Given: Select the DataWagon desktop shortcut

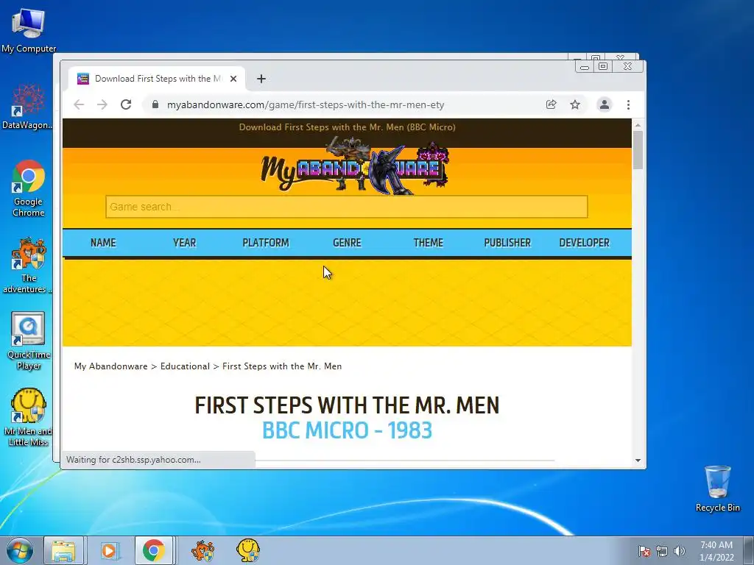Looking at the screenshot, I should coord(27,107).
